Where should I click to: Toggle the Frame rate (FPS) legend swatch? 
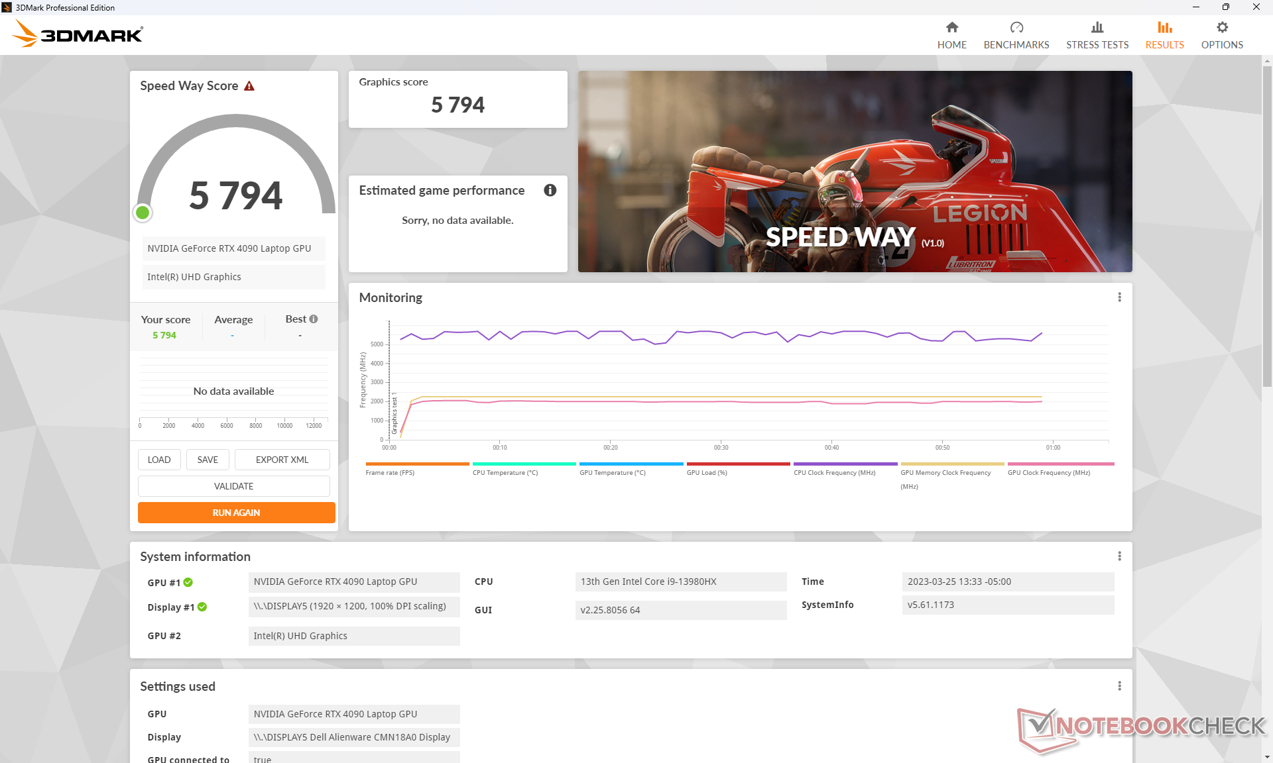click(417, 464)
